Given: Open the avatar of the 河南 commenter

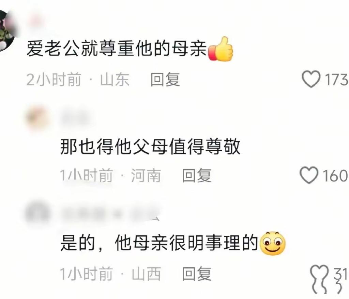Looking at the screenshot, I should [x=38, y=118].
